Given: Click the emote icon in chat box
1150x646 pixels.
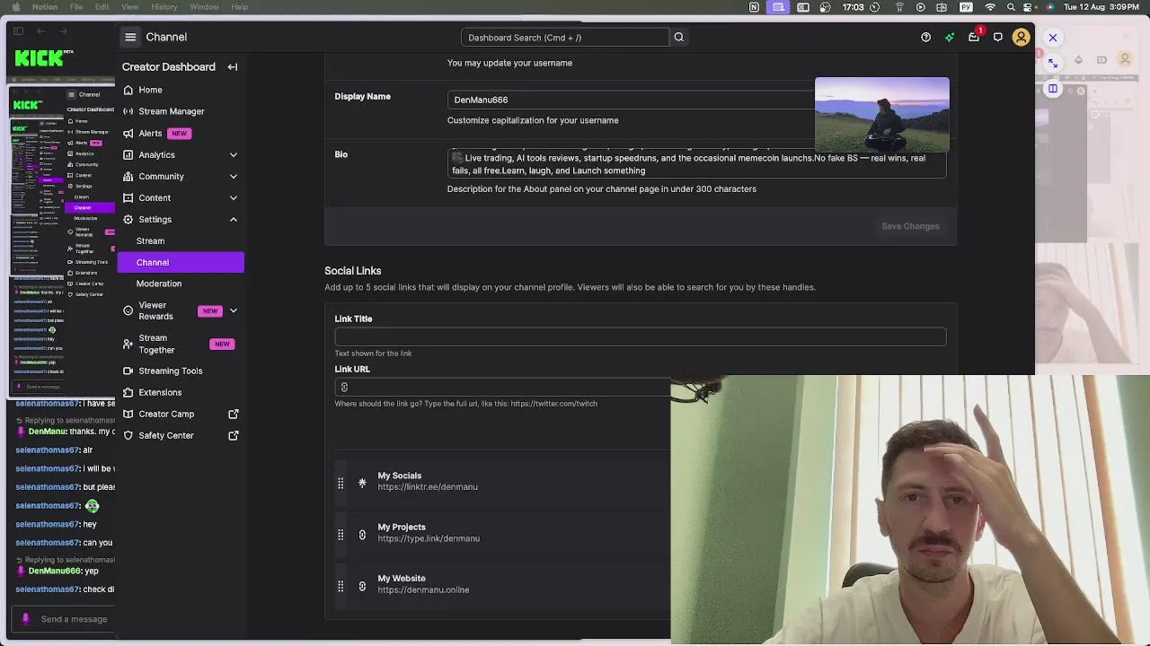Looking at the screenshot, I should 25,619.
